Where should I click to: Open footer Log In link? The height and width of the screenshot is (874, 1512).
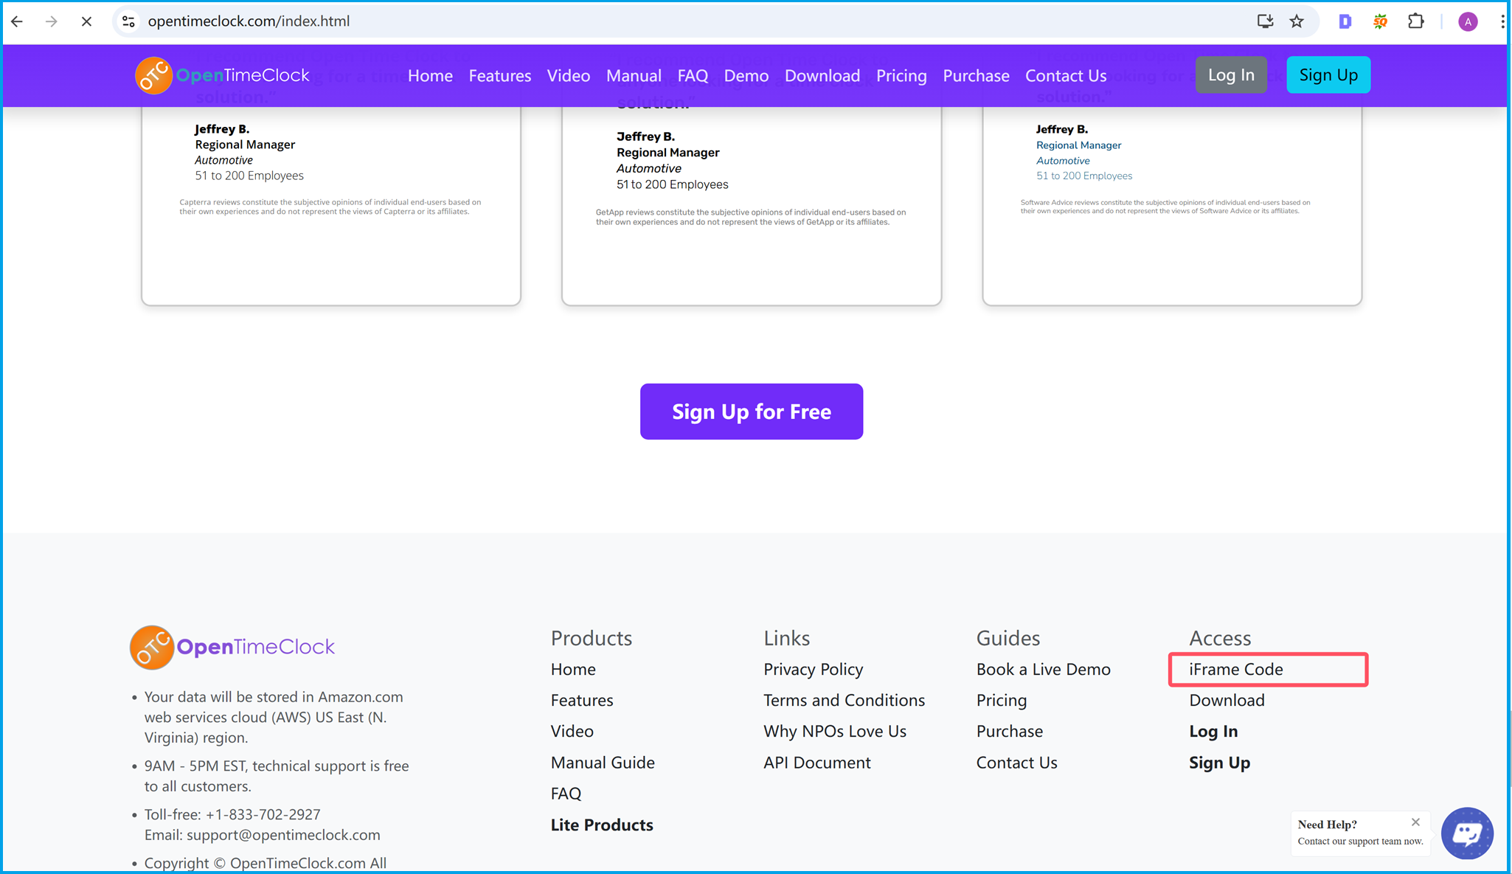point(1213,731)
